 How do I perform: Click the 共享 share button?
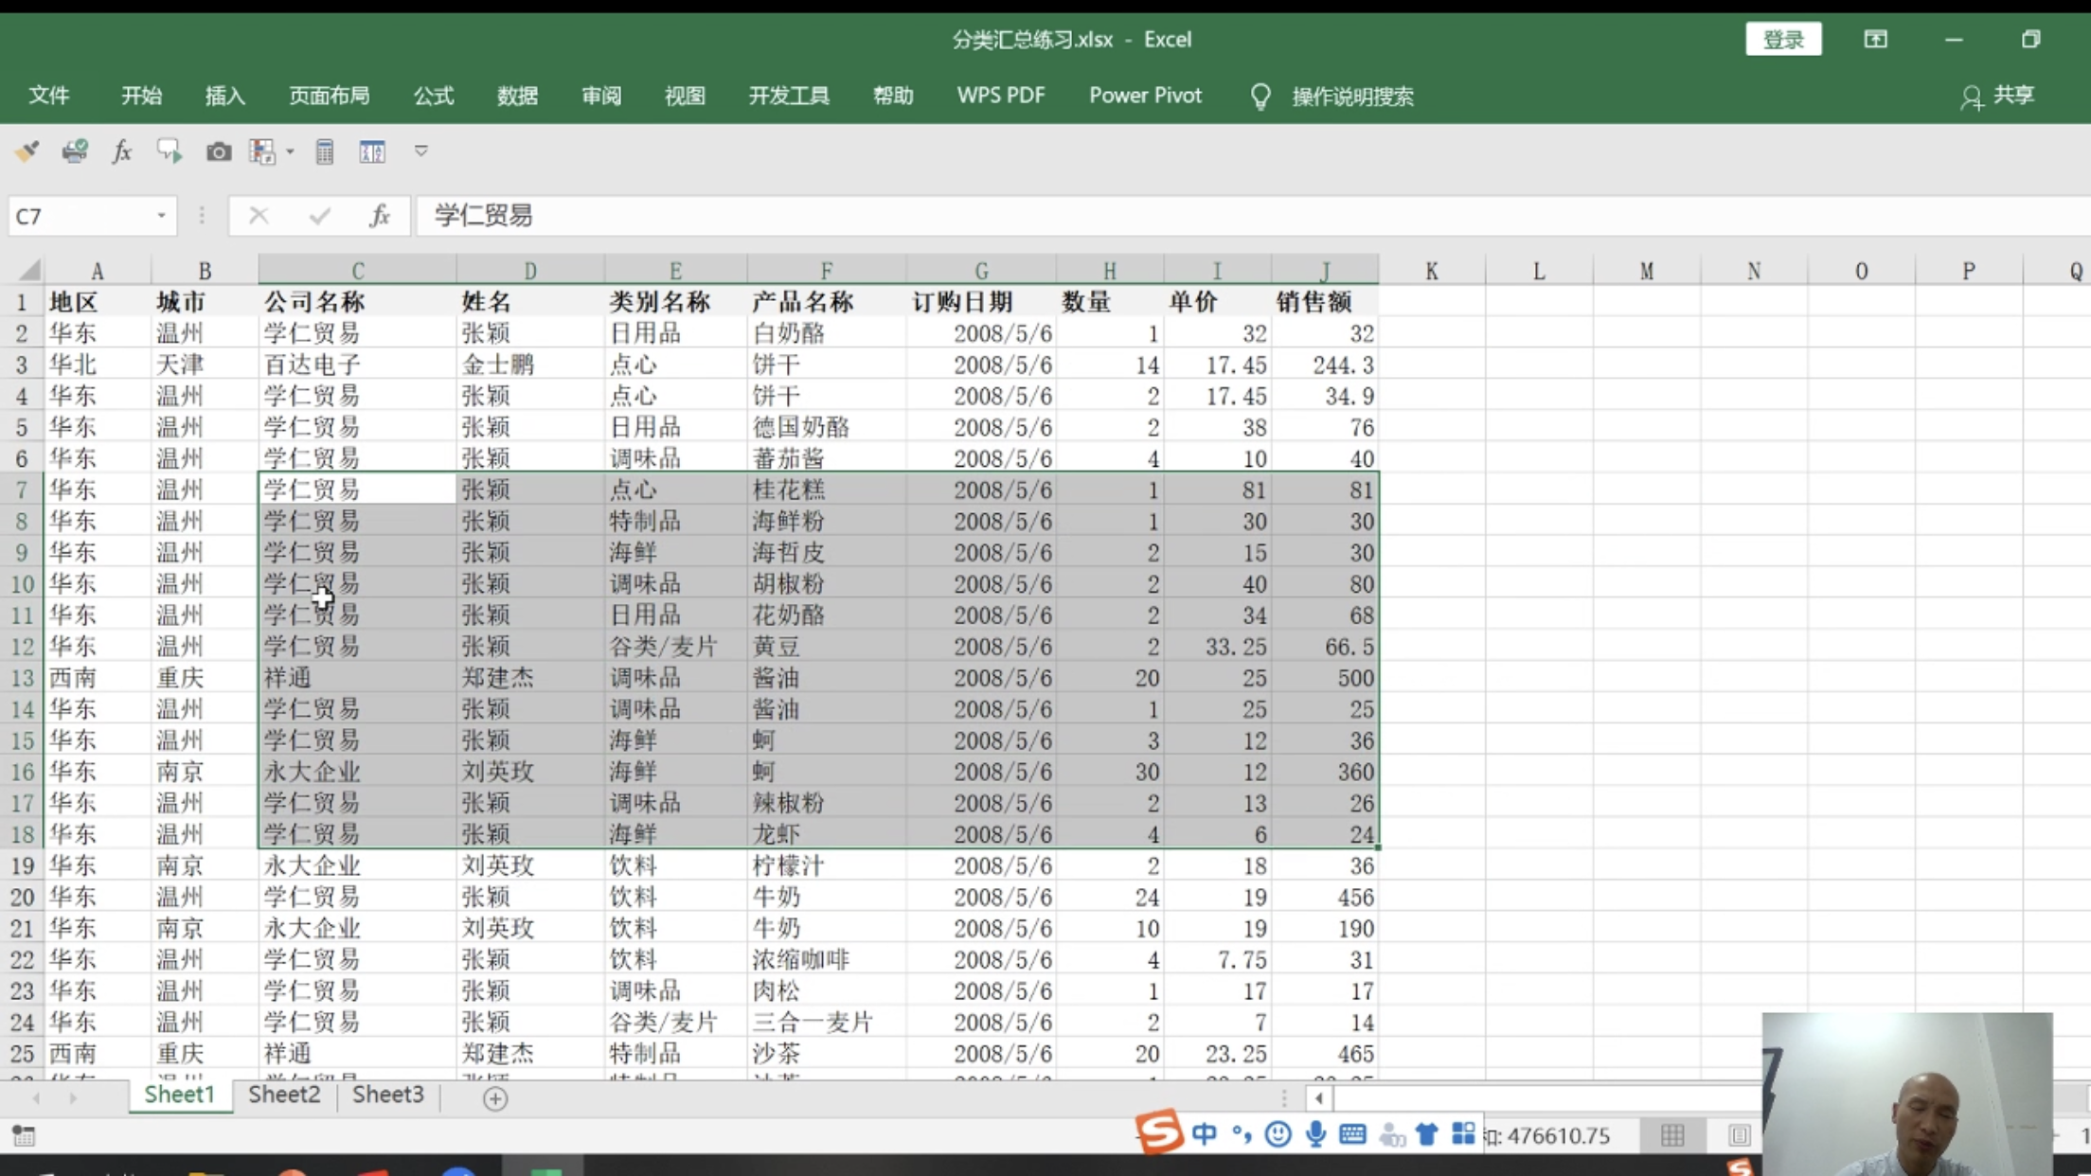[x=1998, y=96]
